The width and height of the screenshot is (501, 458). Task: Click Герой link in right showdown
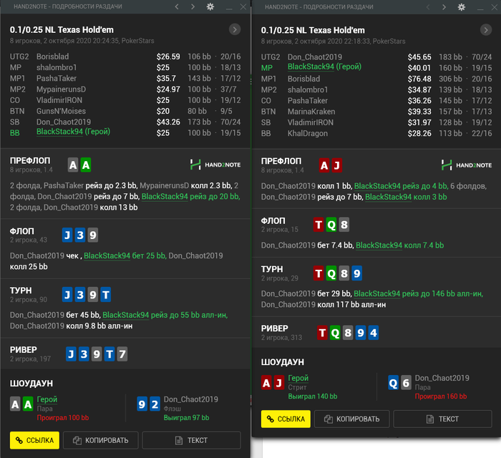(x=298, y=378)
